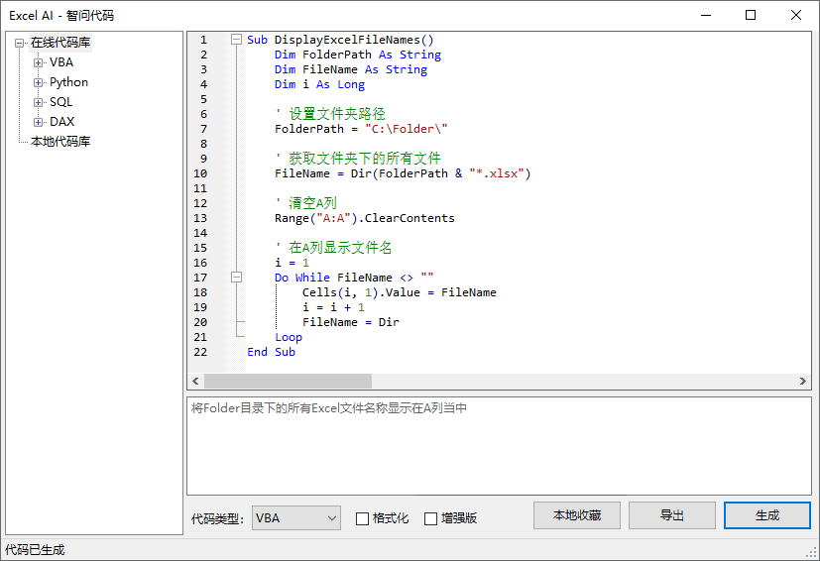Click the '设置文件夹路径 comment line
The height and width of the screenshot is (561, 820).
[x=330, y=114]
